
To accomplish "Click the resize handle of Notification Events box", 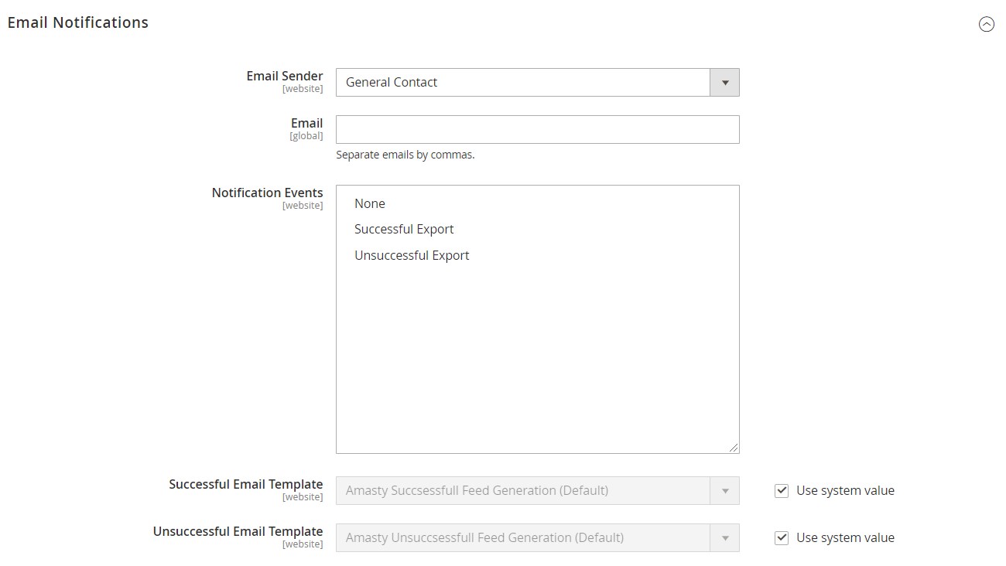I will (733, 447).
